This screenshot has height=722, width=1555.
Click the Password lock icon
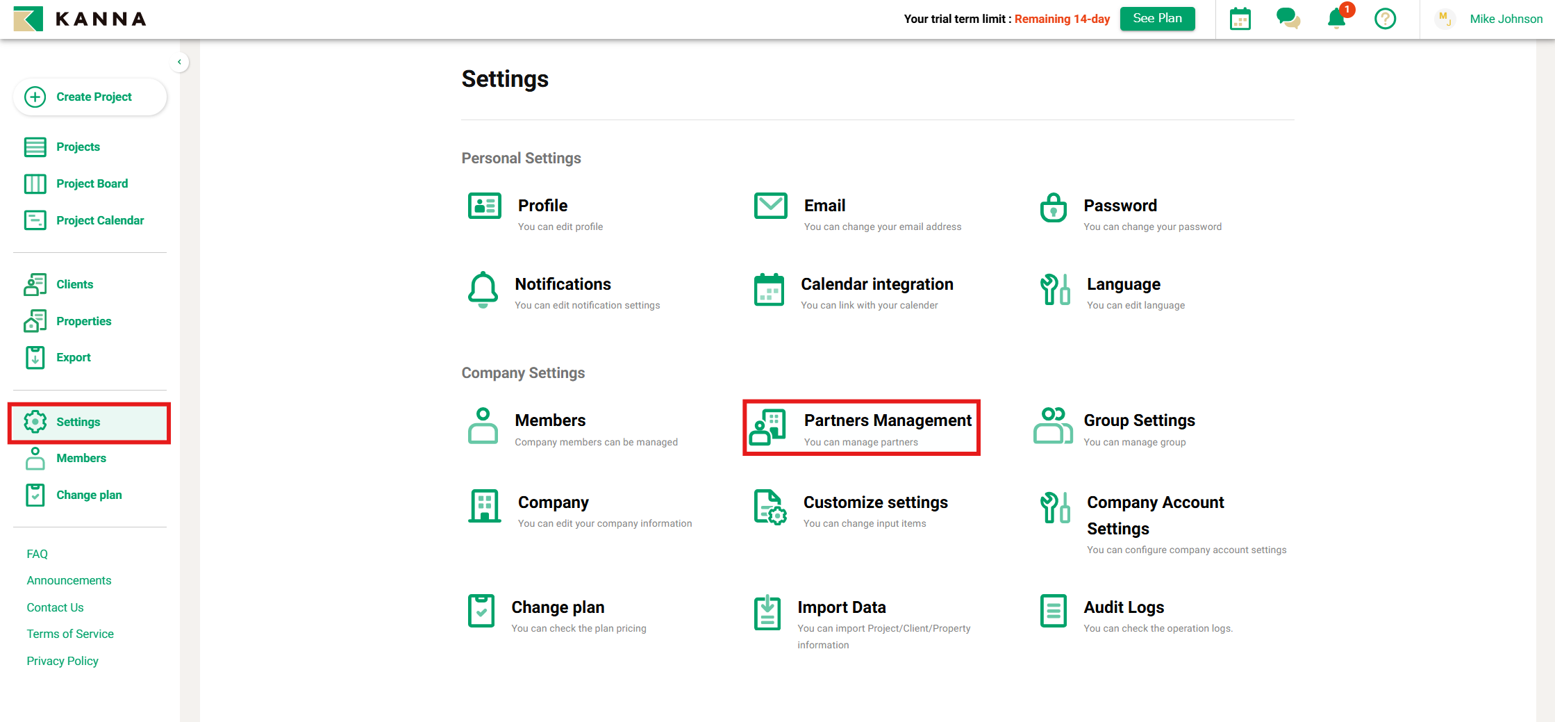coord(1053,207)
